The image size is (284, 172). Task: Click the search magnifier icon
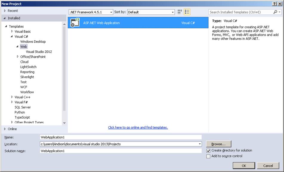(x=275, y=11)
